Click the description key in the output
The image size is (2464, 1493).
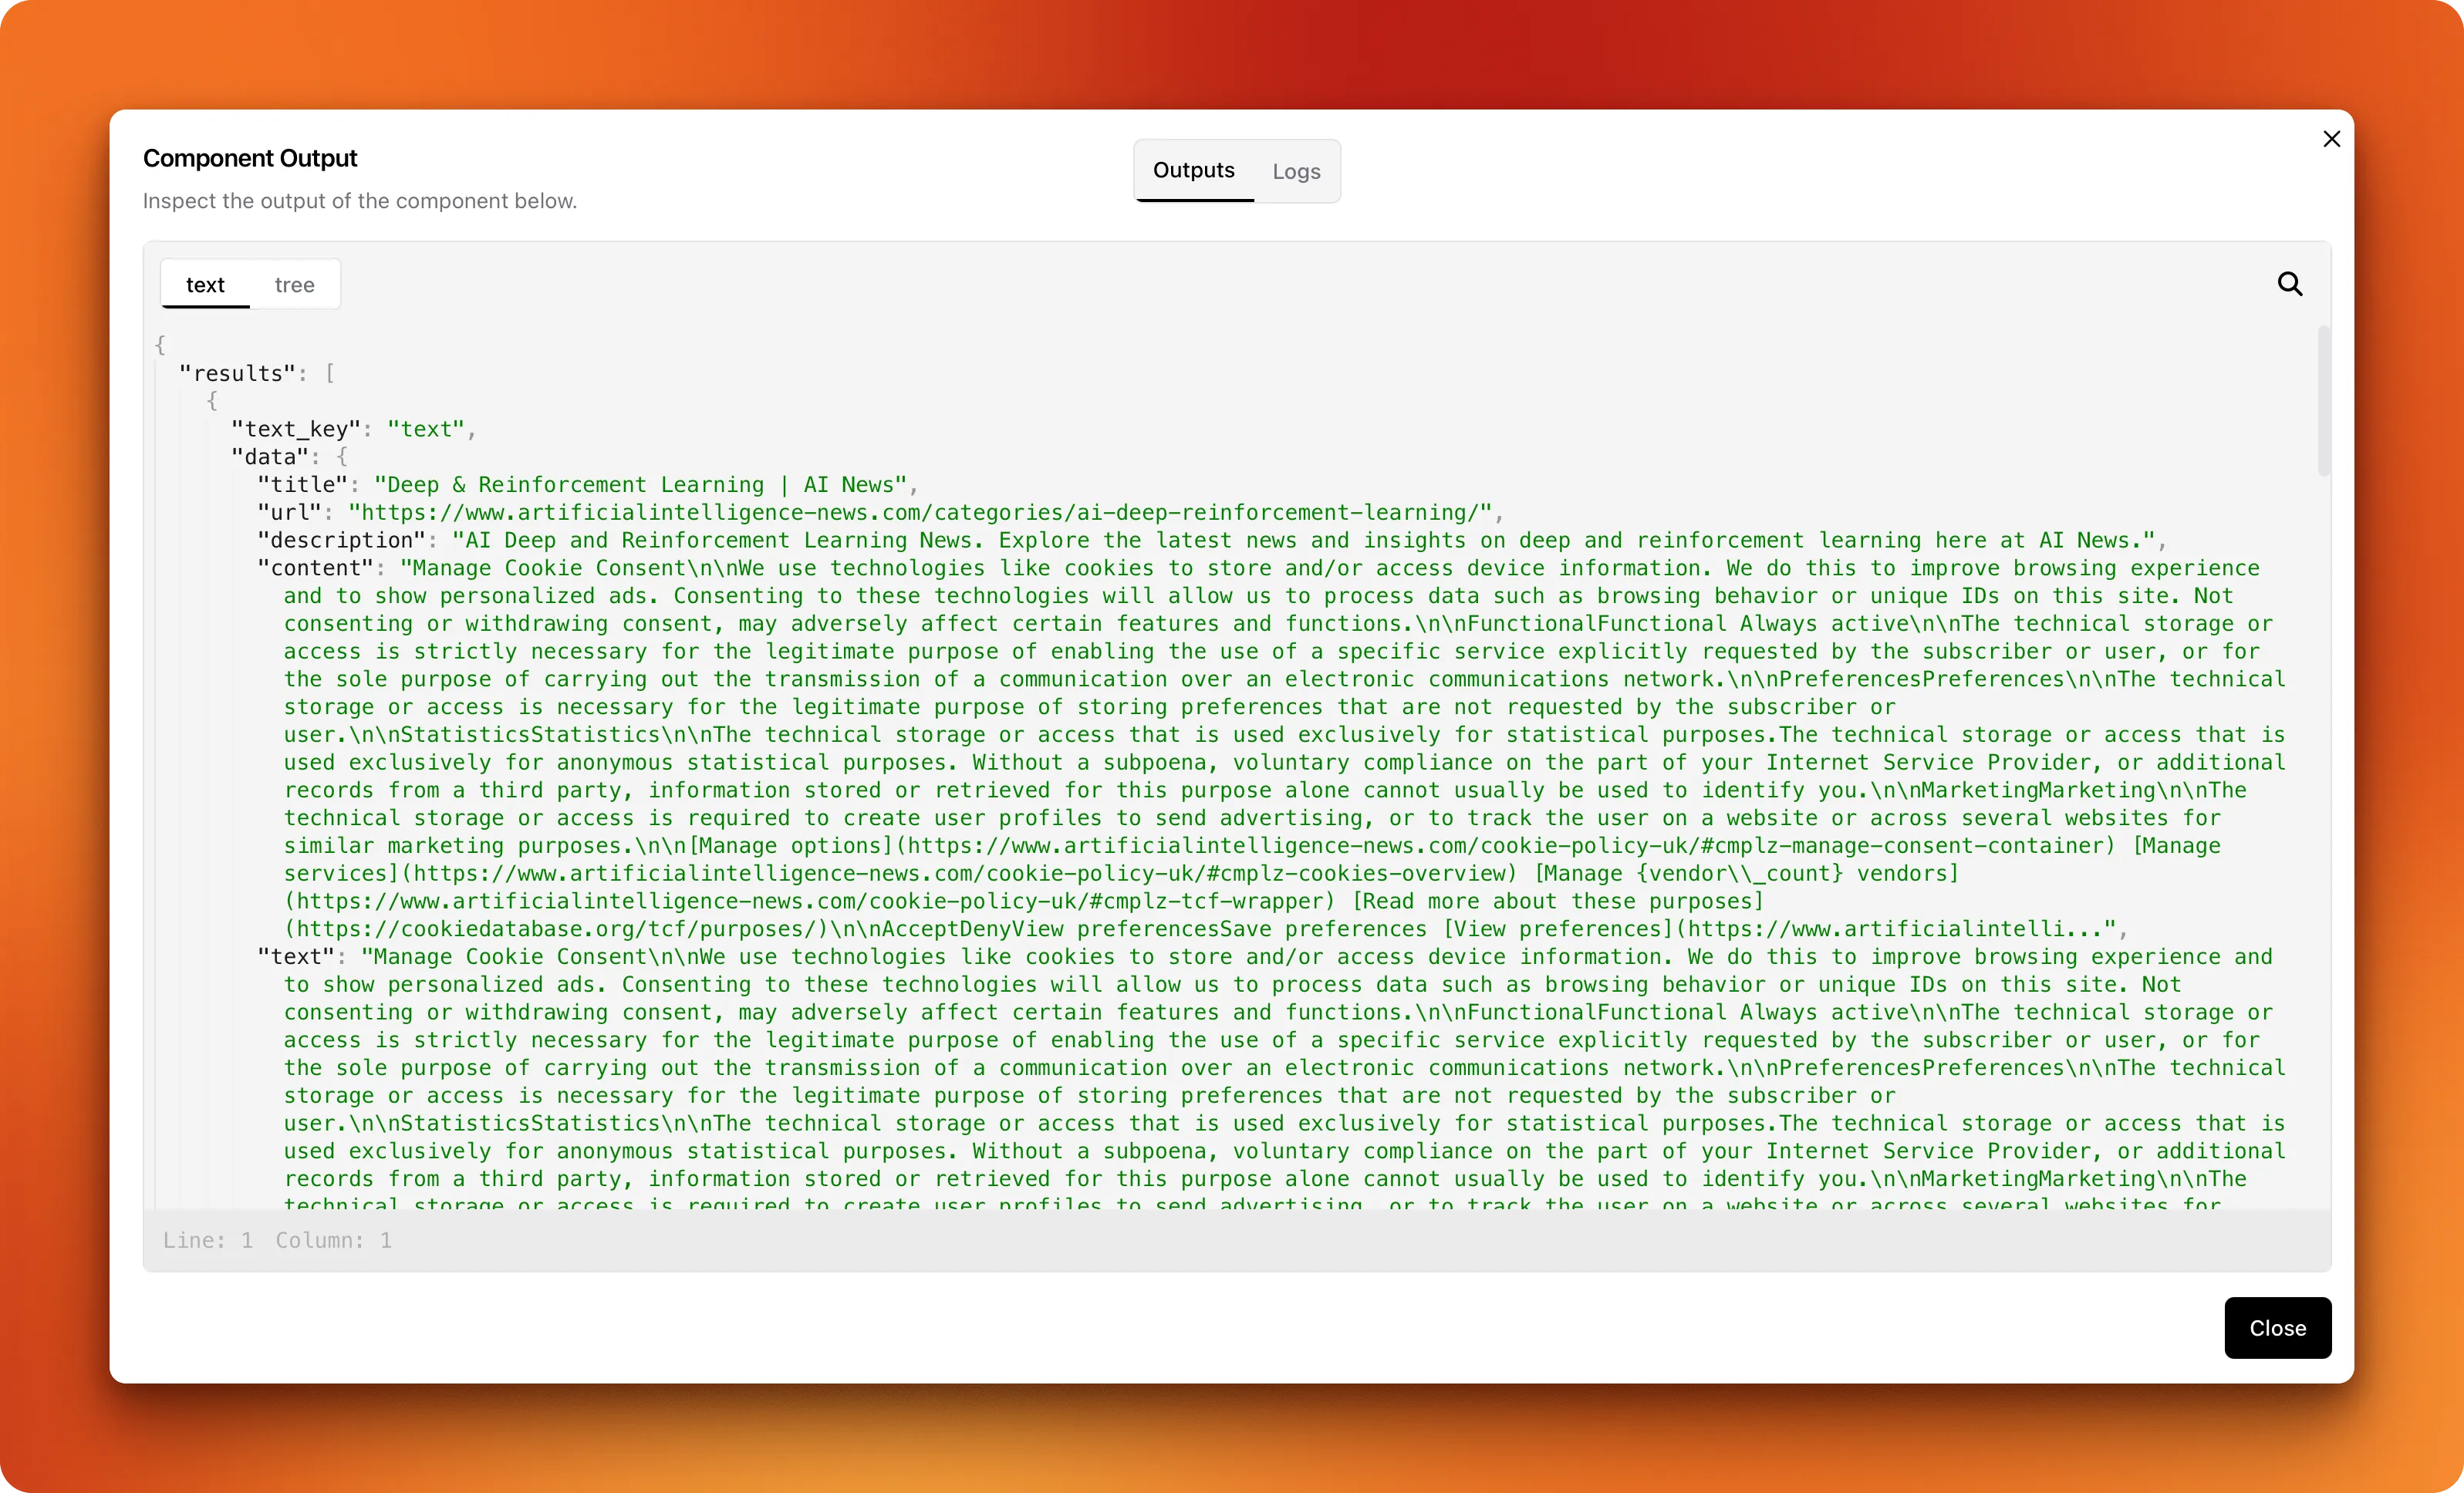[x=340, y=540]
